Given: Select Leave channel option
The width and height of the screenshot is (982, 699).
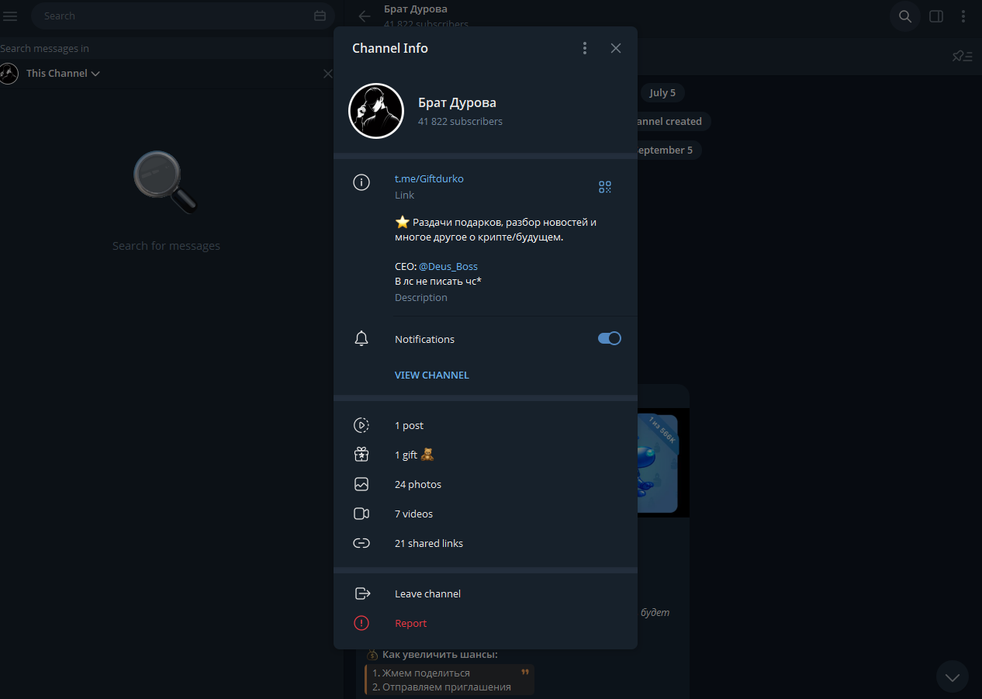Looking at the screenshot, I should 427,593.
